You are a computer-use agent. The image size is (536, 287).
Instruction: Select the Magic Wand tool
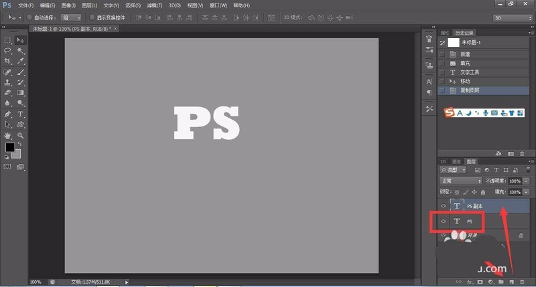point(20,50)
